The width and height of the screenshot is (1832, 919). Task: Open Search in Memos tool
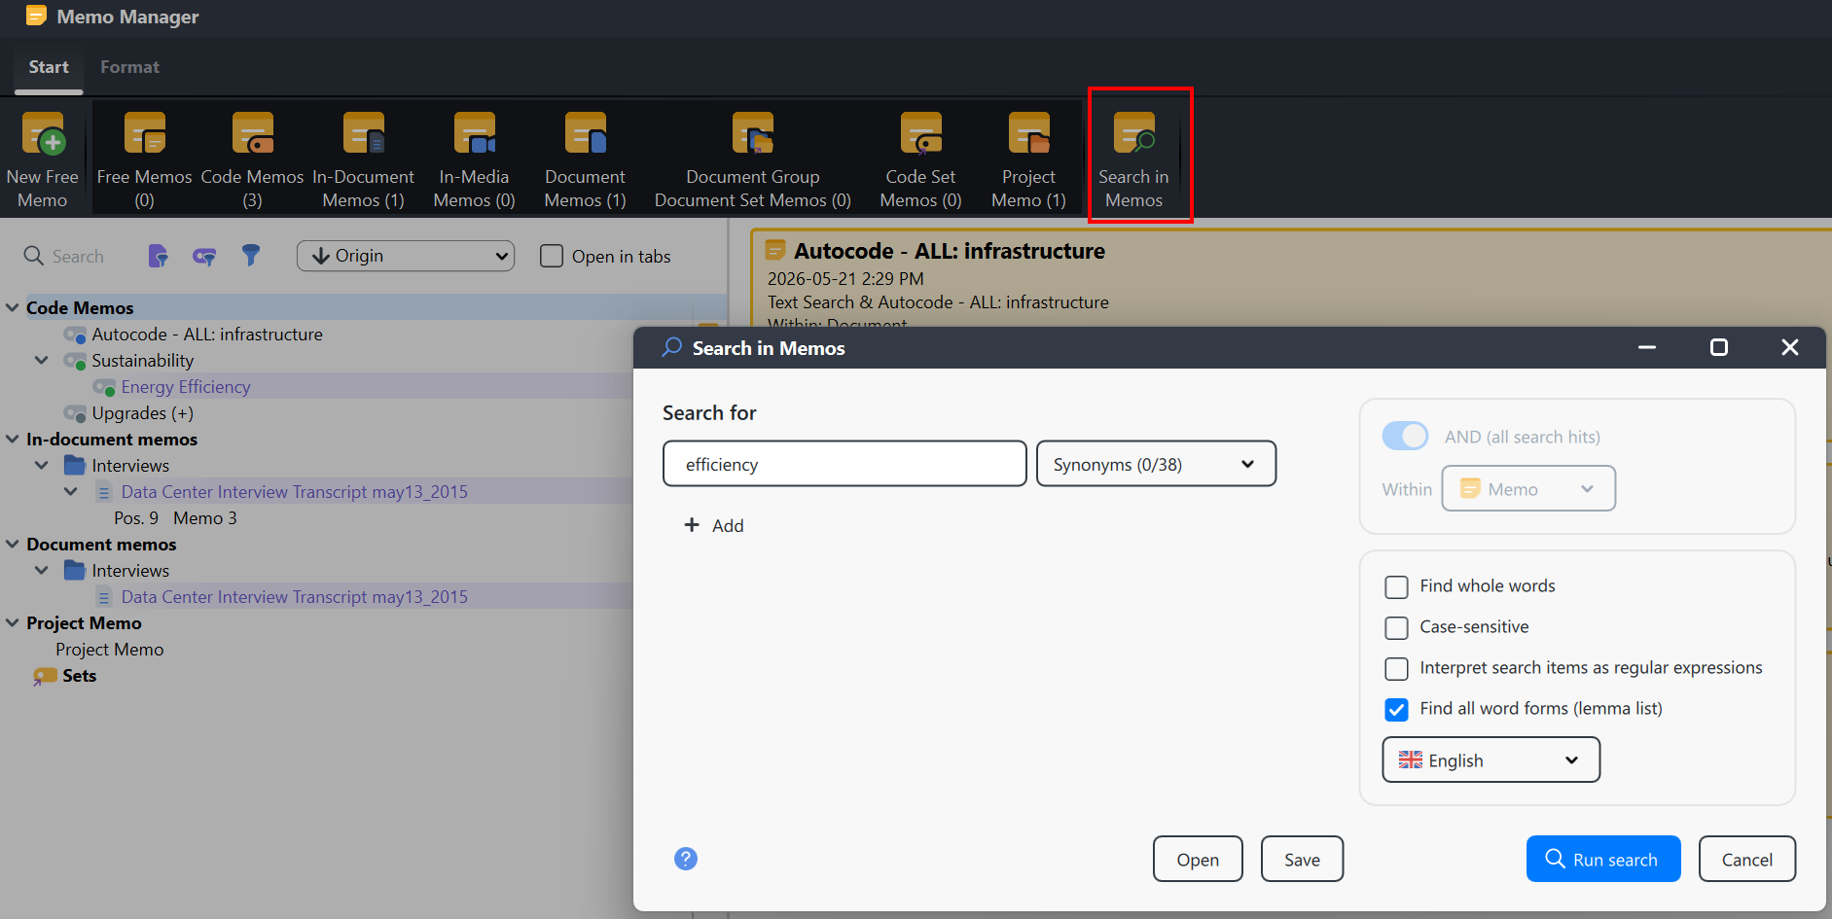[1133, 160]
